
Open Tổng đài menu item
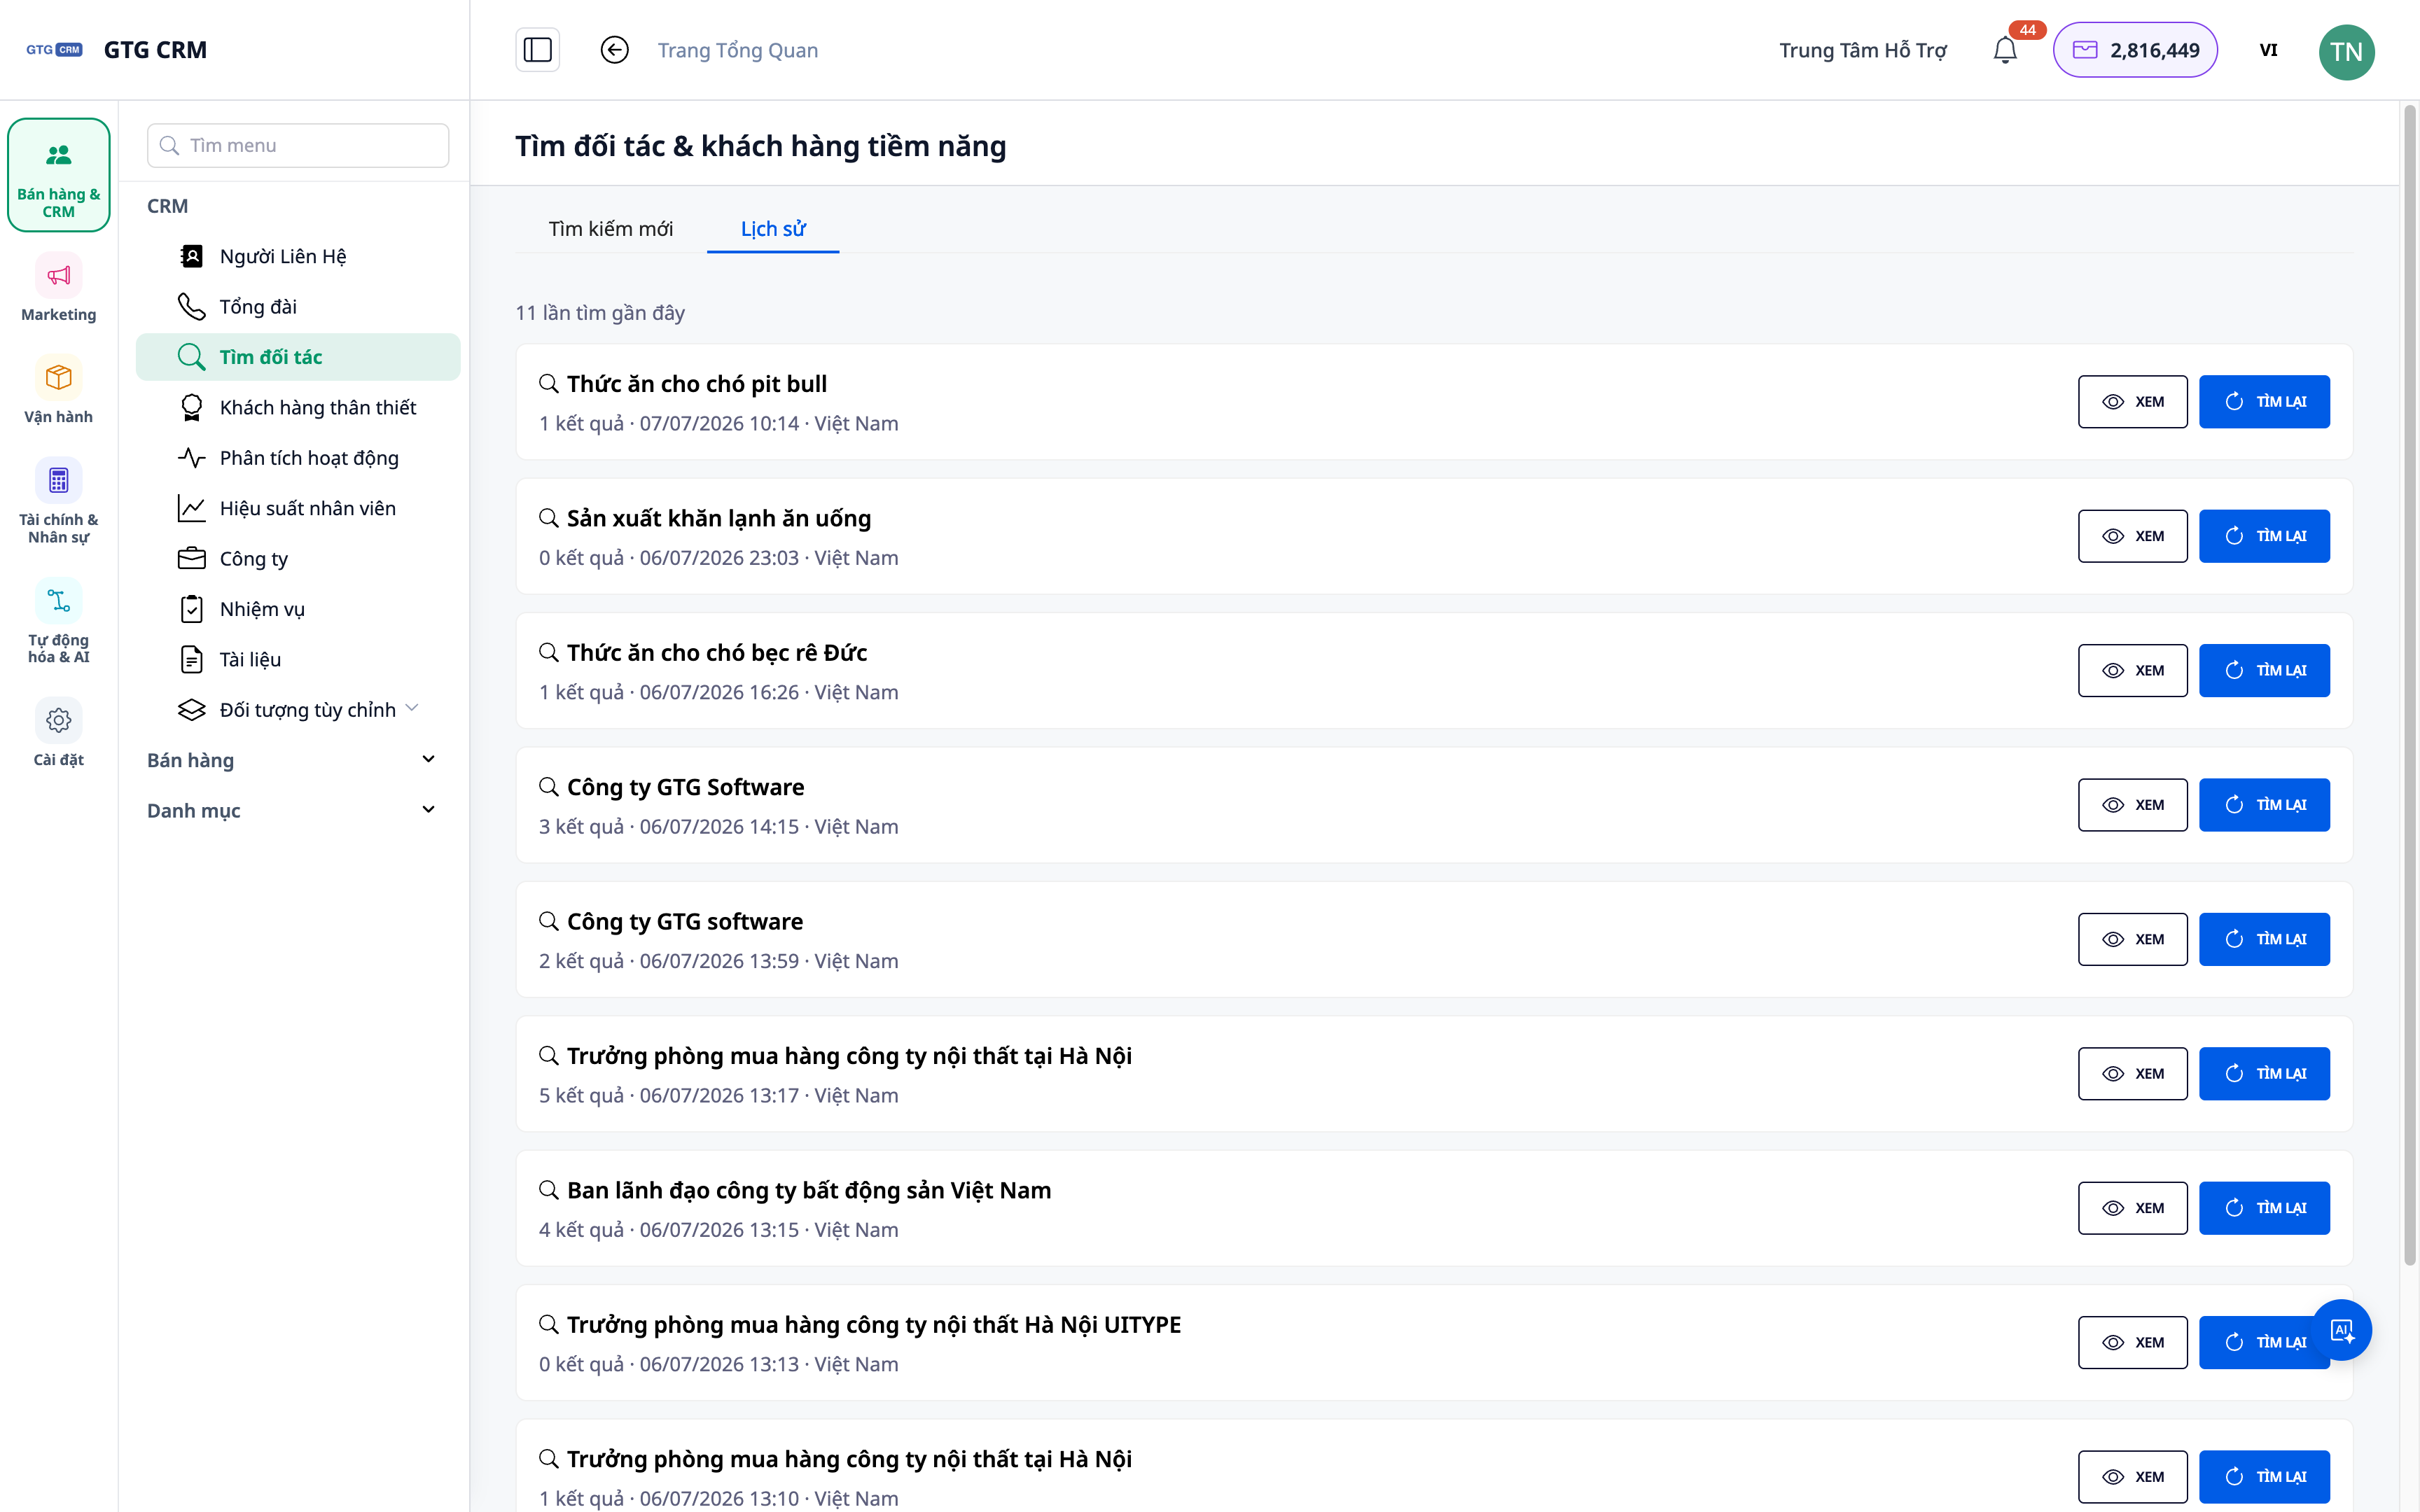pos(298,306)
